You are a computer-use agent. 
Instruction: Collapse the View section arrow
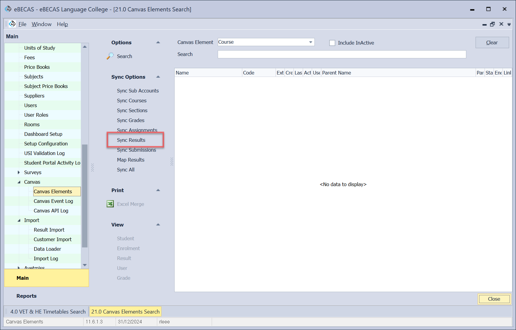158,225
